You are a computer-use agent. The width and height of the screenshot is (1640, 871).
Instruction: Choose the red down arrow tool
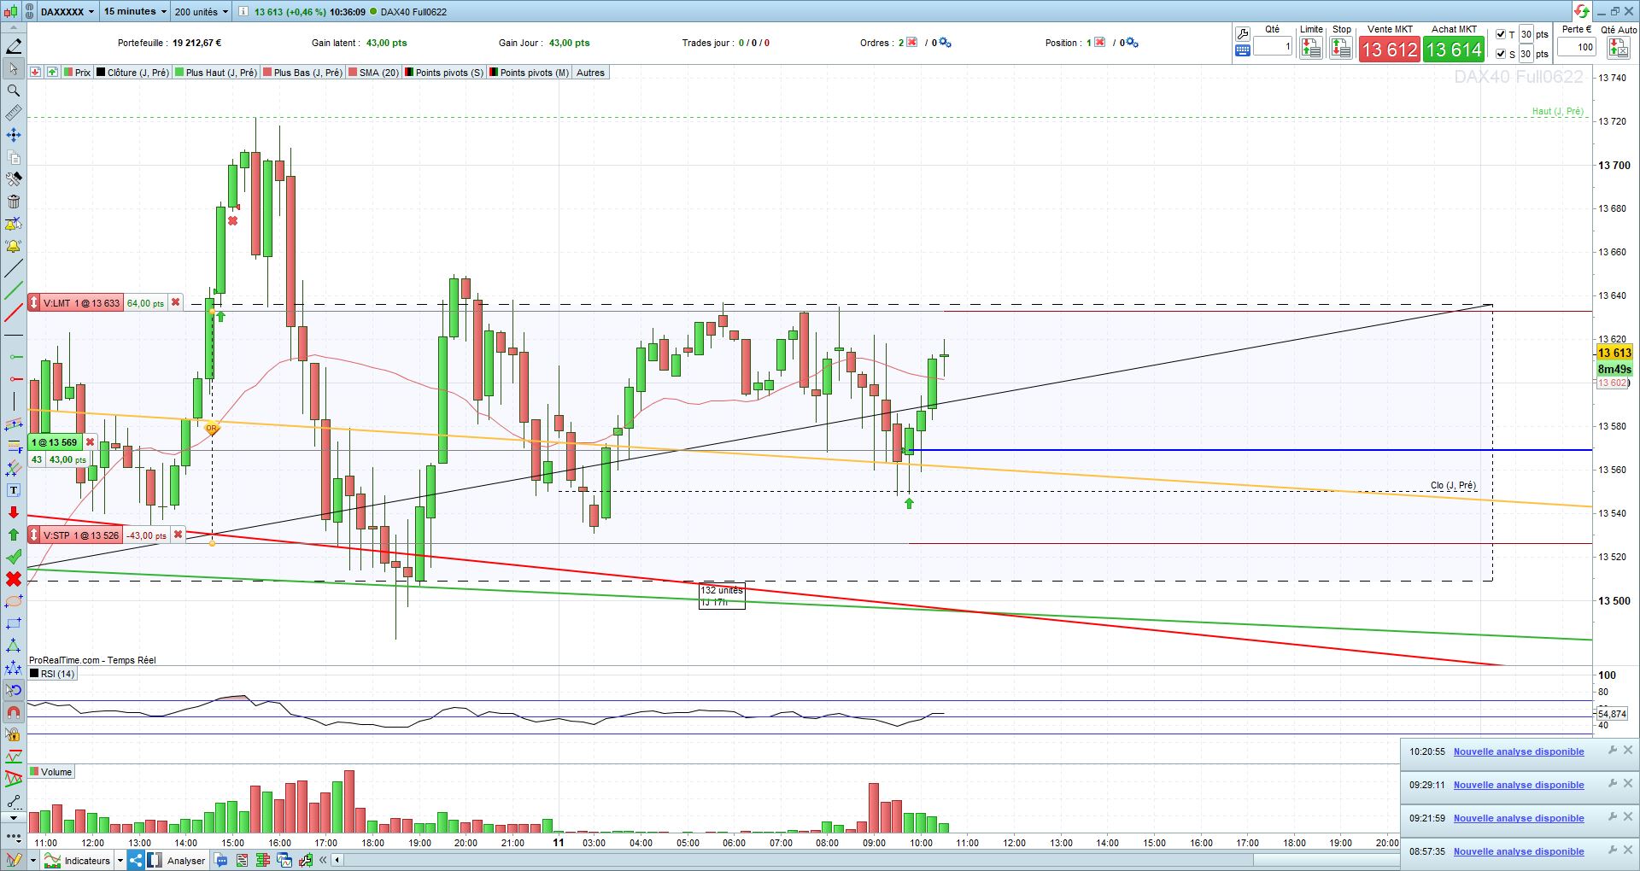click(x=14, y=512)
